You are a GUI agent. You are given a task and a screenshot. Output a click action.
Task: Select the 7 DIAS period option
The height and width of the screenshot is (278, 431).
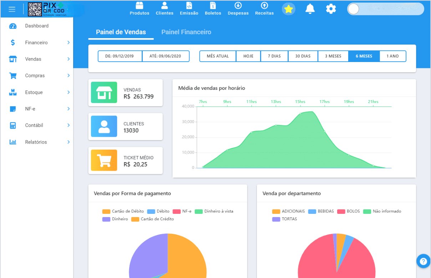(274, 56)
